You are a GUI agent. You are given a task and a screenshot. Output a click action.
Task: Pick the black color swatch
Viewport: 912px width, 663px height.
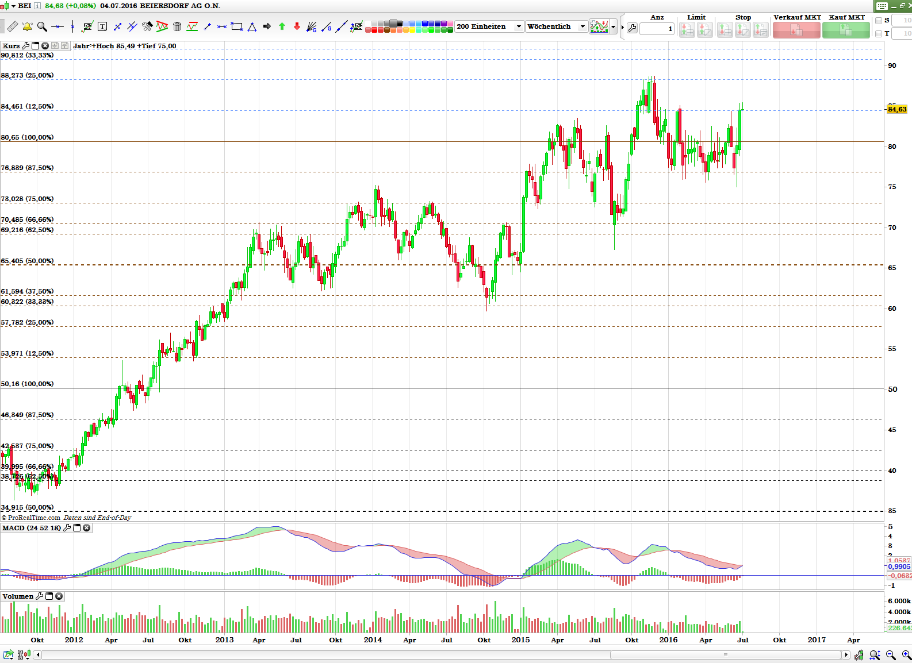point(400,24)
